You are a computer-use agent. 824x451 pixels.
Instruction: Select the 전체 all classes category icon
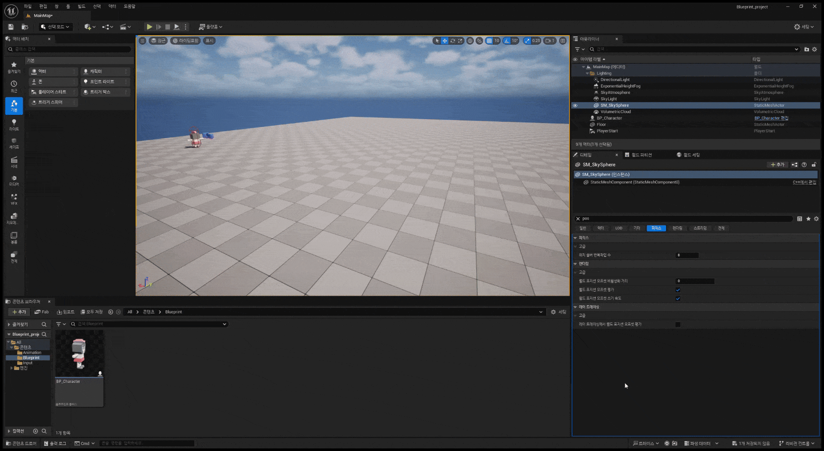point(14,257)
